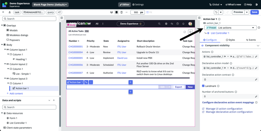
Task: Open more viewport options ellipsis
Action: point(126,12)
